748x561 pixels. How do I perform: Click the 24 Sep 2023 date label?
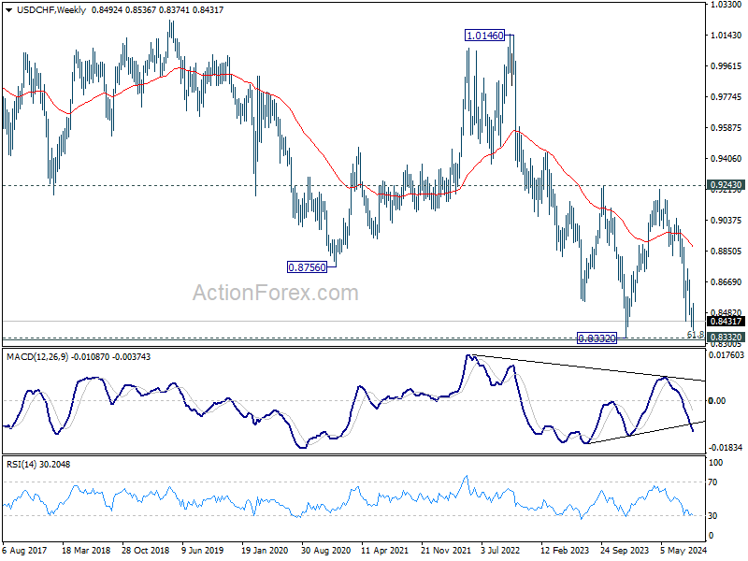625,551
